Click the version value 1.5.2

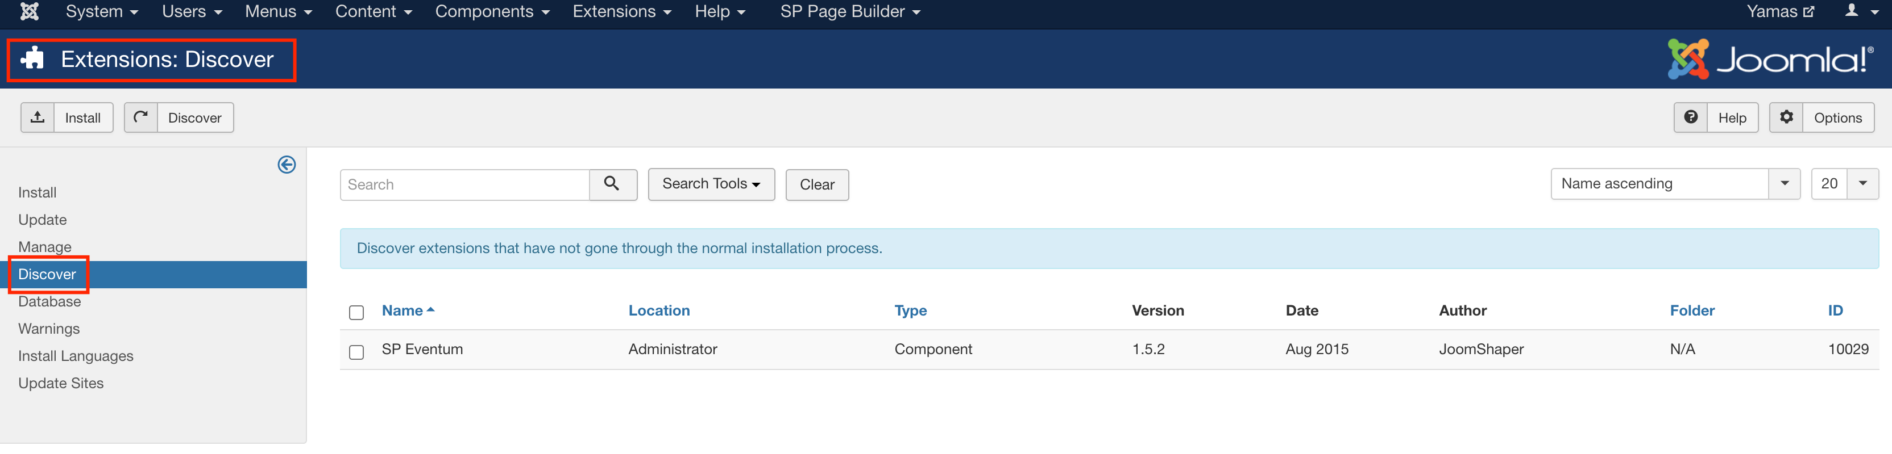point(1148,349)
